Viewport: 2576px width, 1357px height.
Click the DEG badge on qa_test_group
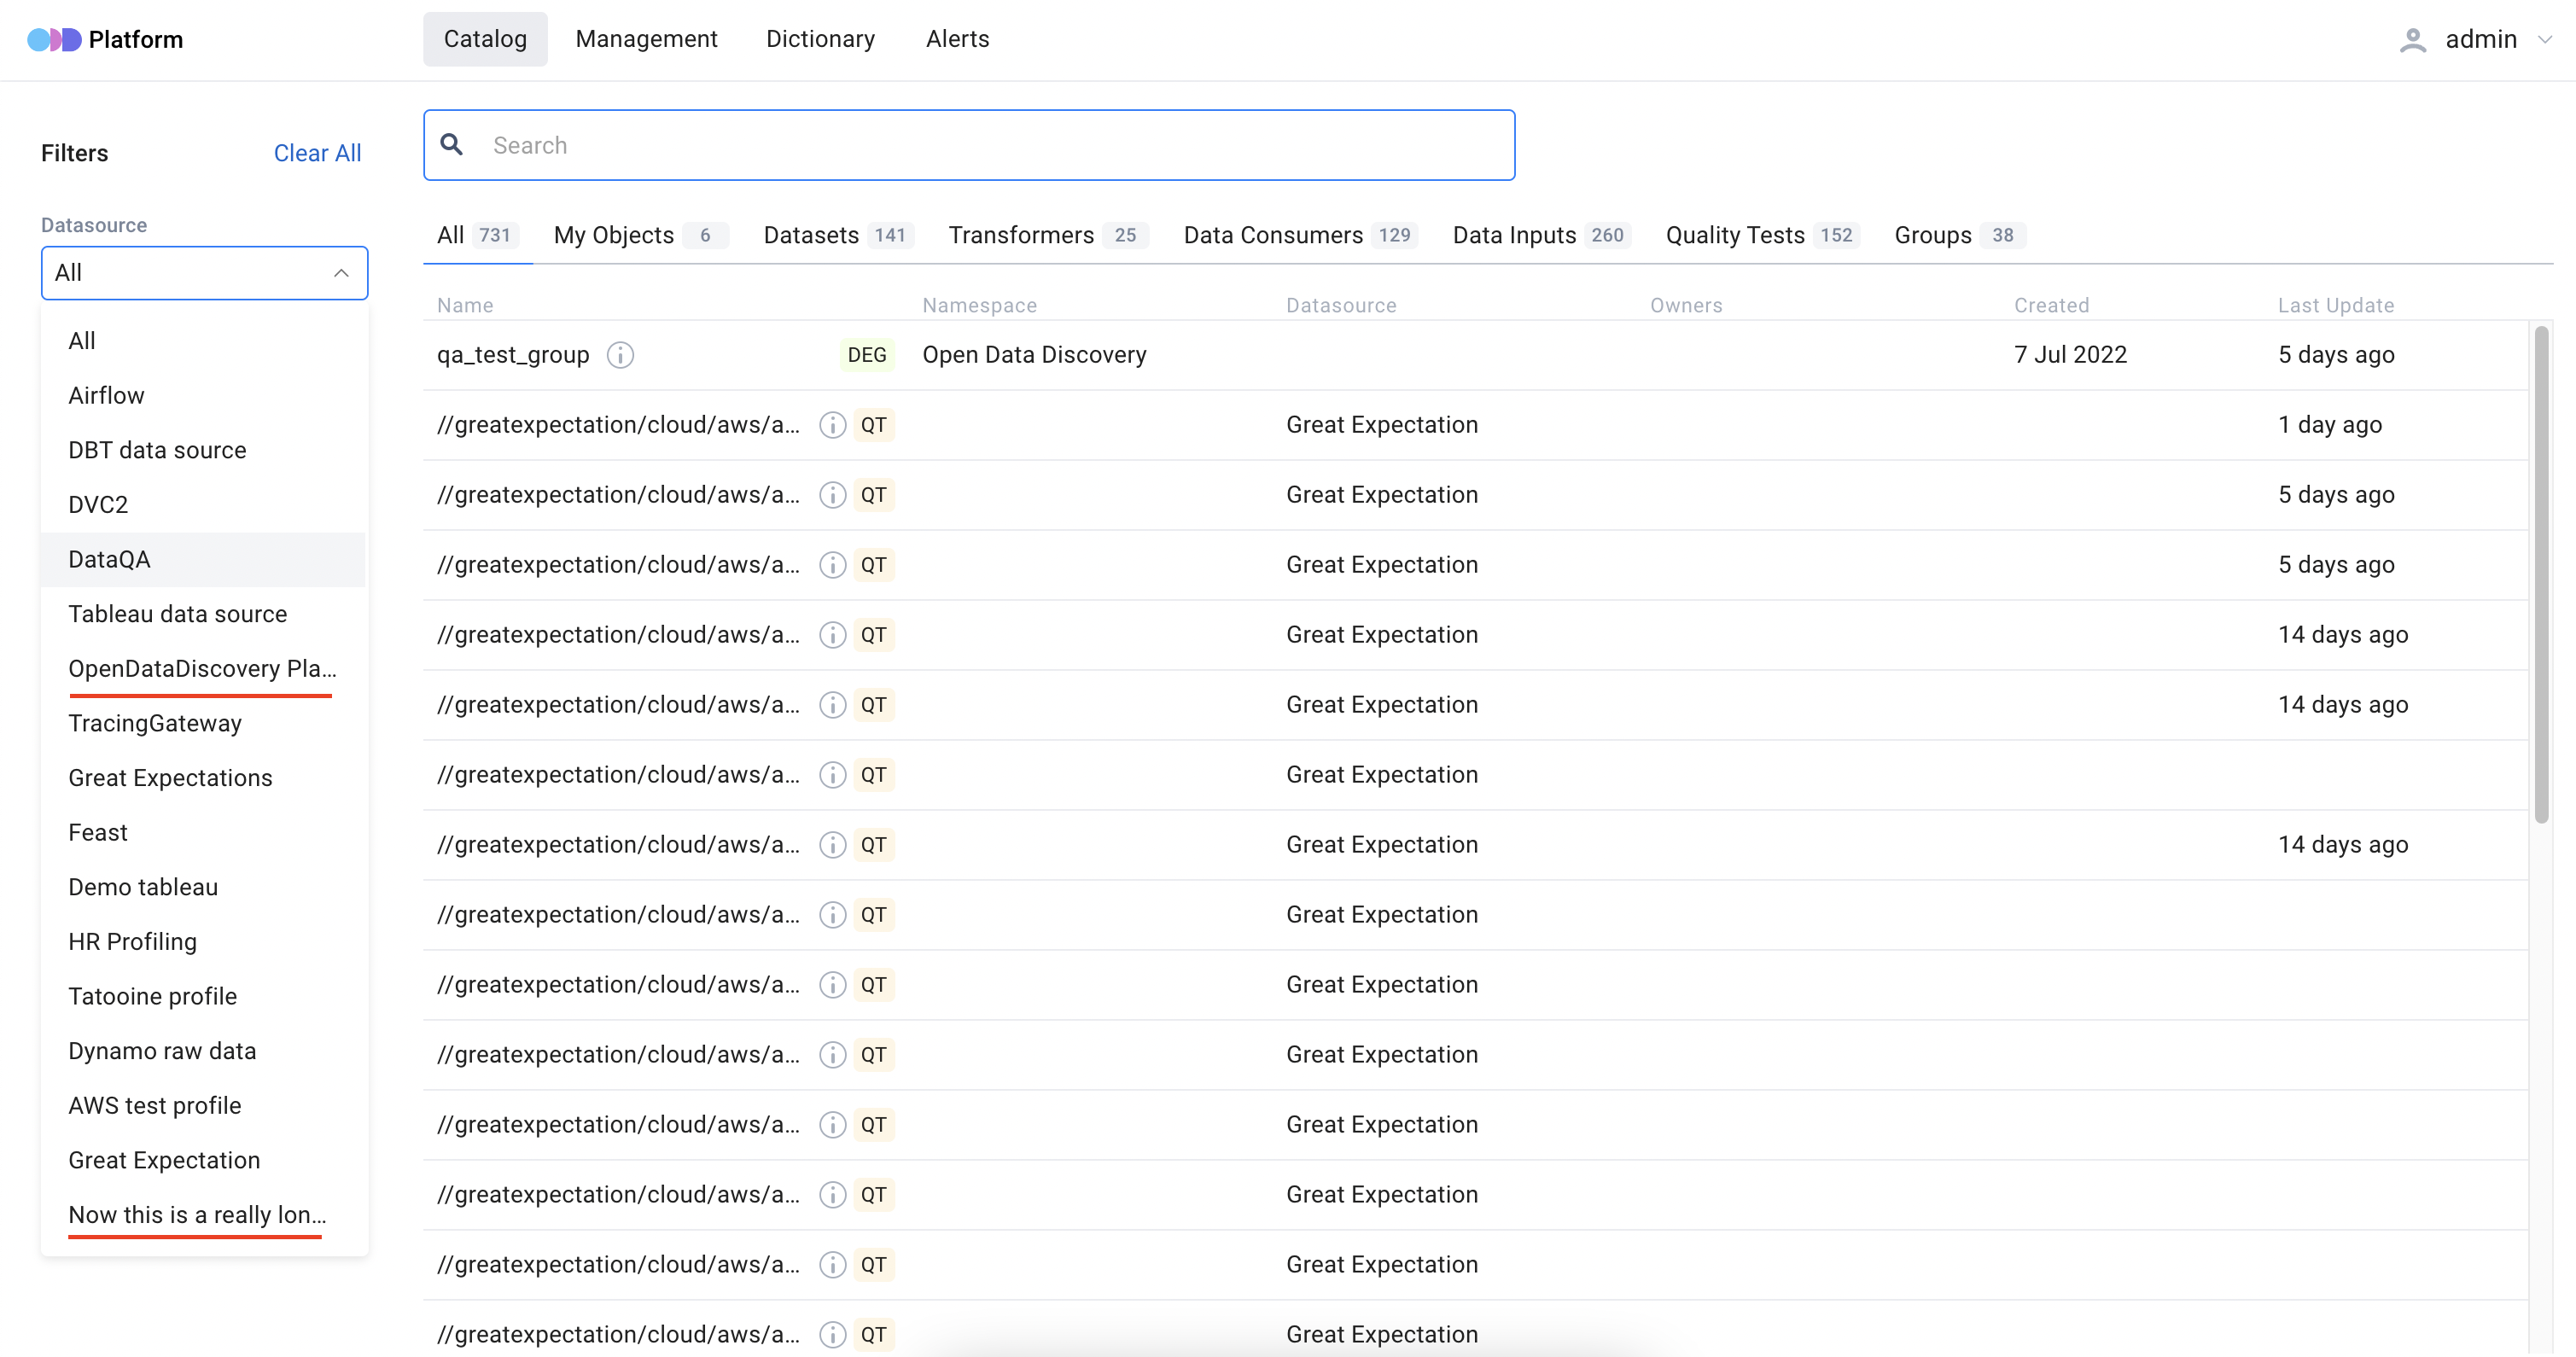click(866, 355)
